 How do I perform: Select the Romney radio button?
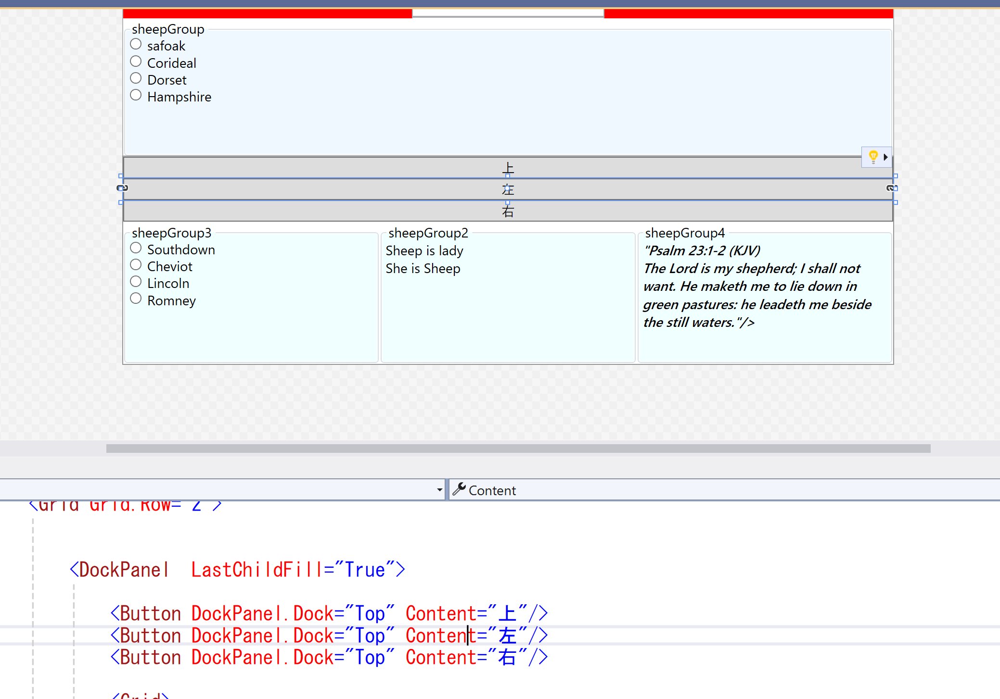coord(136,299)
